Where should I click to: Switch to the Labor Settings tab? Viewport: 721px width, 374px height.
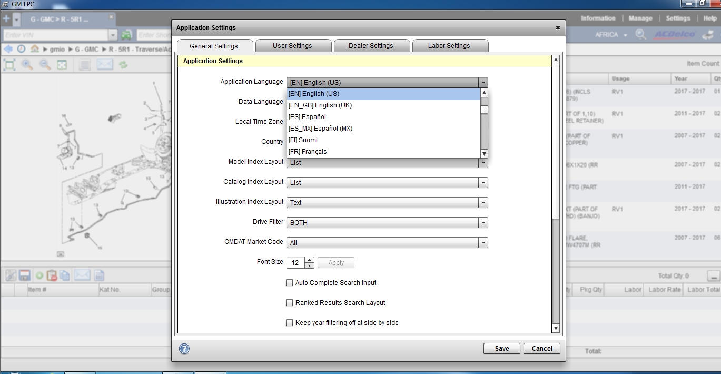tap(449, 46)
